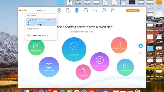Screen dimensions: 164x92
Task: Click the eject icon on KM's device
Action: pos(55,20)
